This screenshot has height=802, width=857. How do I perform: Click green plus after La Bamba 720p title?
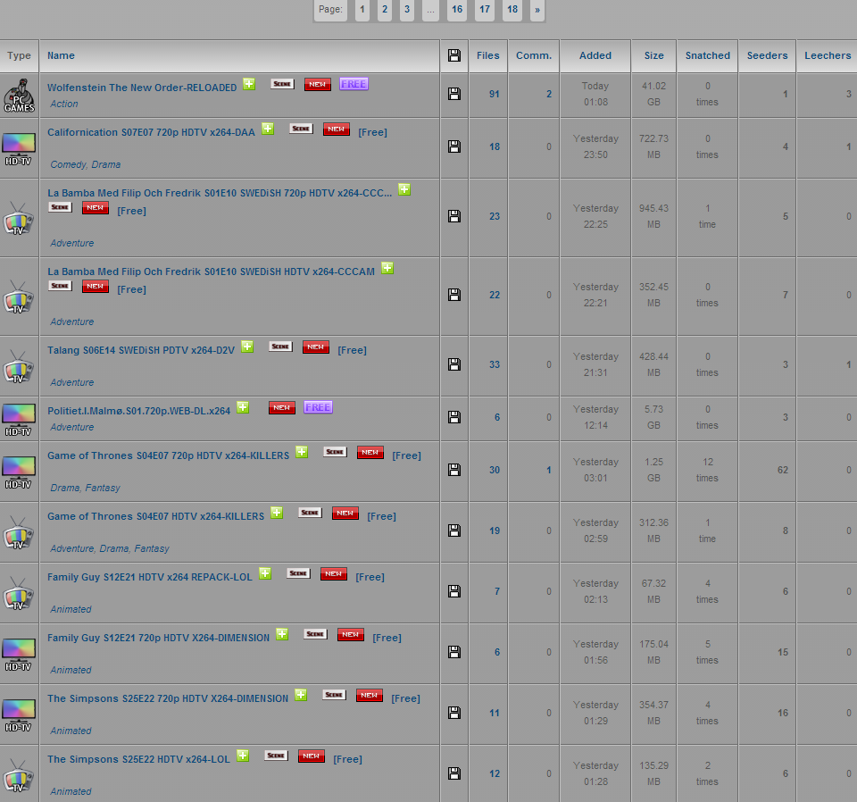click(404, 189)
